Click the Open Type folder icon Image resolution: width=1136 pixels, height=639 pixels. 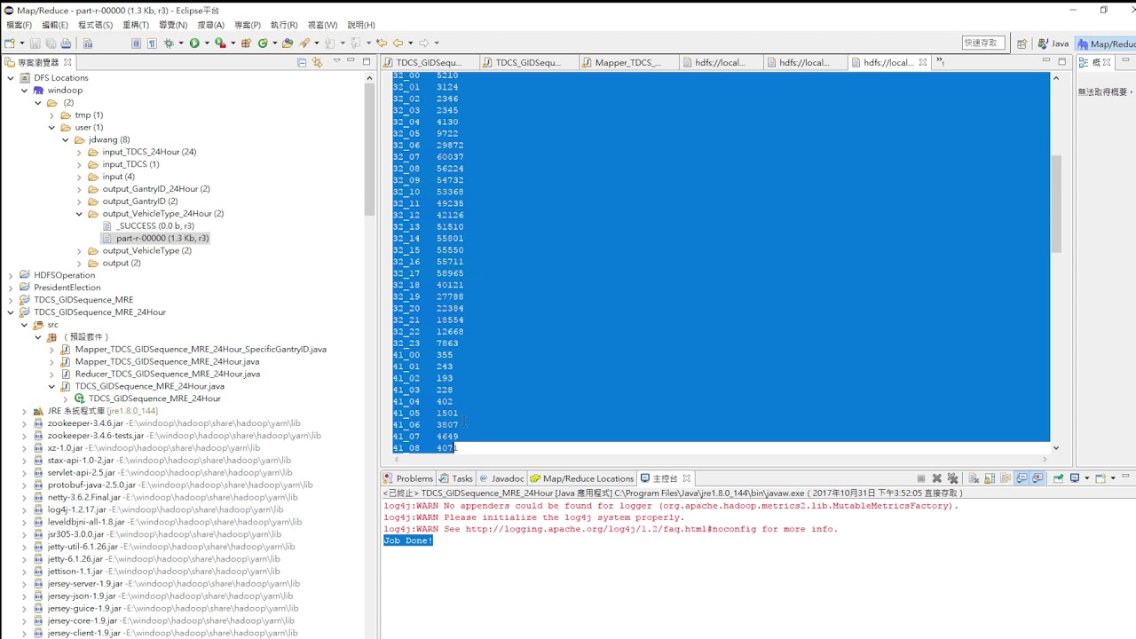coord(288,43)
